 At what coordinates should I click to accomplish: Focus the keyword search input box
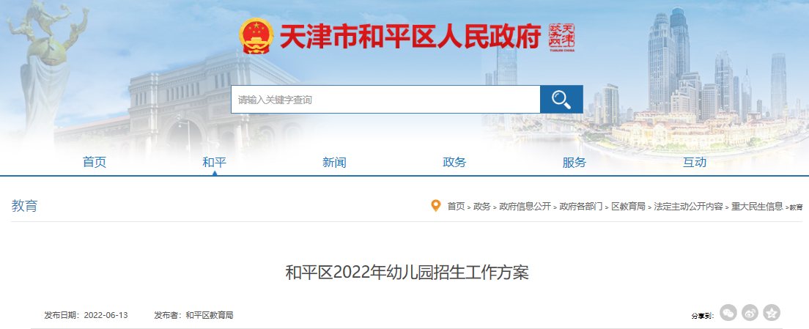coord(385,100)
